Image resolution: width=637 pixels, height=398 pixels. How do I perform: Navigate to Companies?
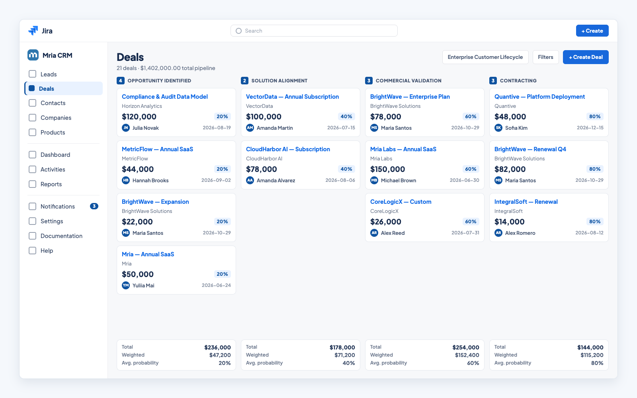tap(64, 117)
